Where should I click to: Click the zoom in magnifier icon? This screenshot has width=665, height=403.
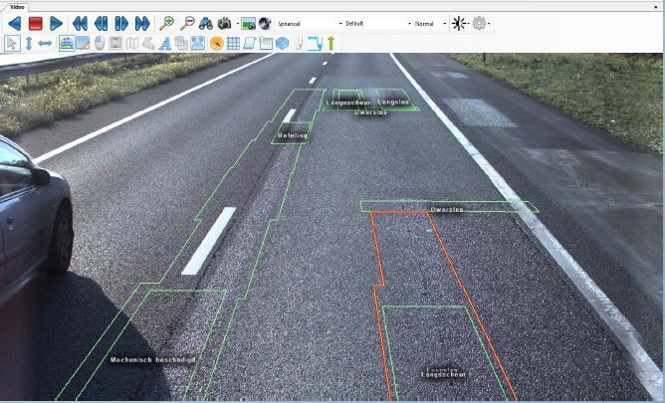coord(167,23)
